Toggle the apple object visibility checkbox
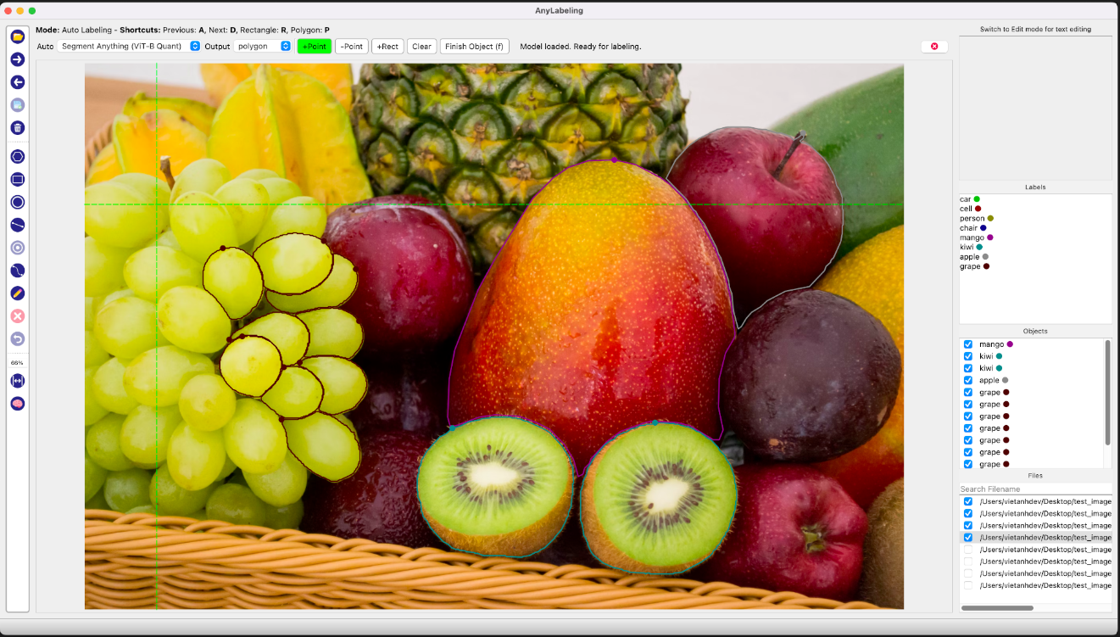The height and width of the screenshot is (637, 1120). [x=967, y=381]
